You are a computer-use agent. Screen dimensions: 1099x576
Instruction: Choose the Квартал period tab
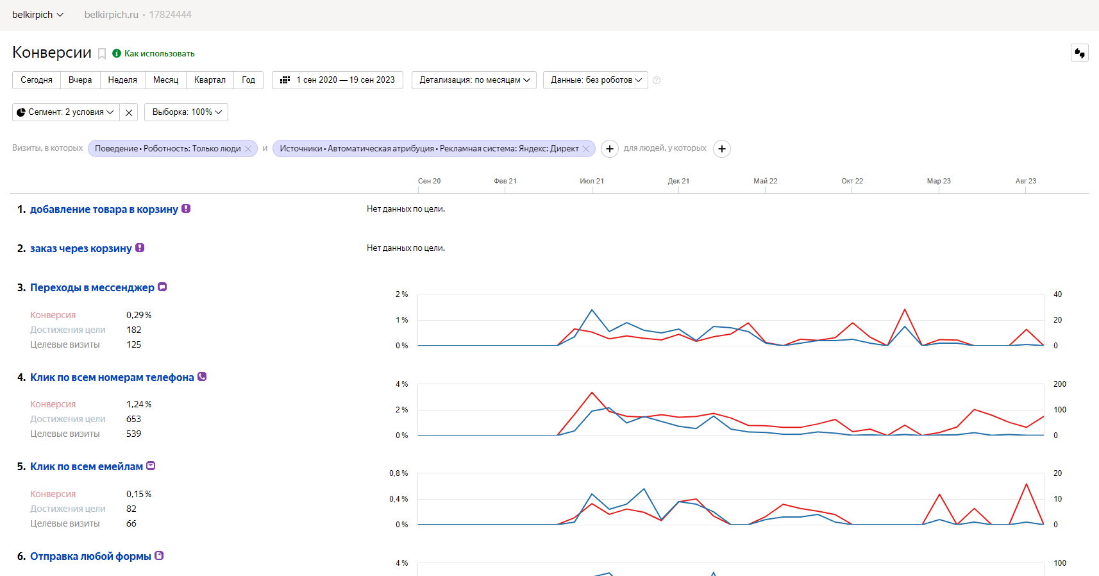[210, 80]
